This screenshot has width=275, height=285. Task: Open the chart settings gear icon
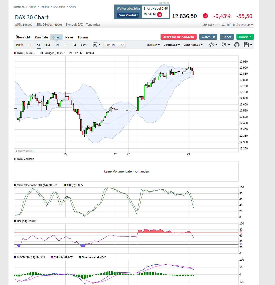pos(212,44)
